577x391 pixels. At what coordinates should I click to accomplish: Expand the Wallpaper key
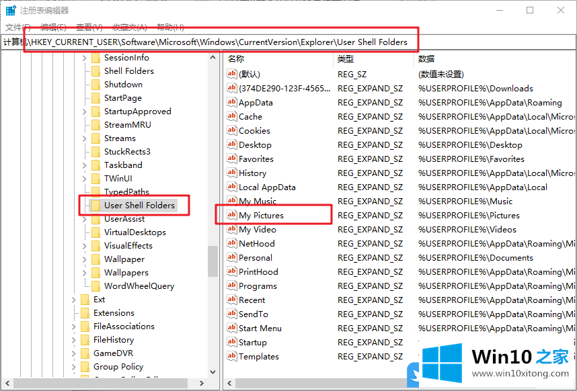(x=84, y=259)
